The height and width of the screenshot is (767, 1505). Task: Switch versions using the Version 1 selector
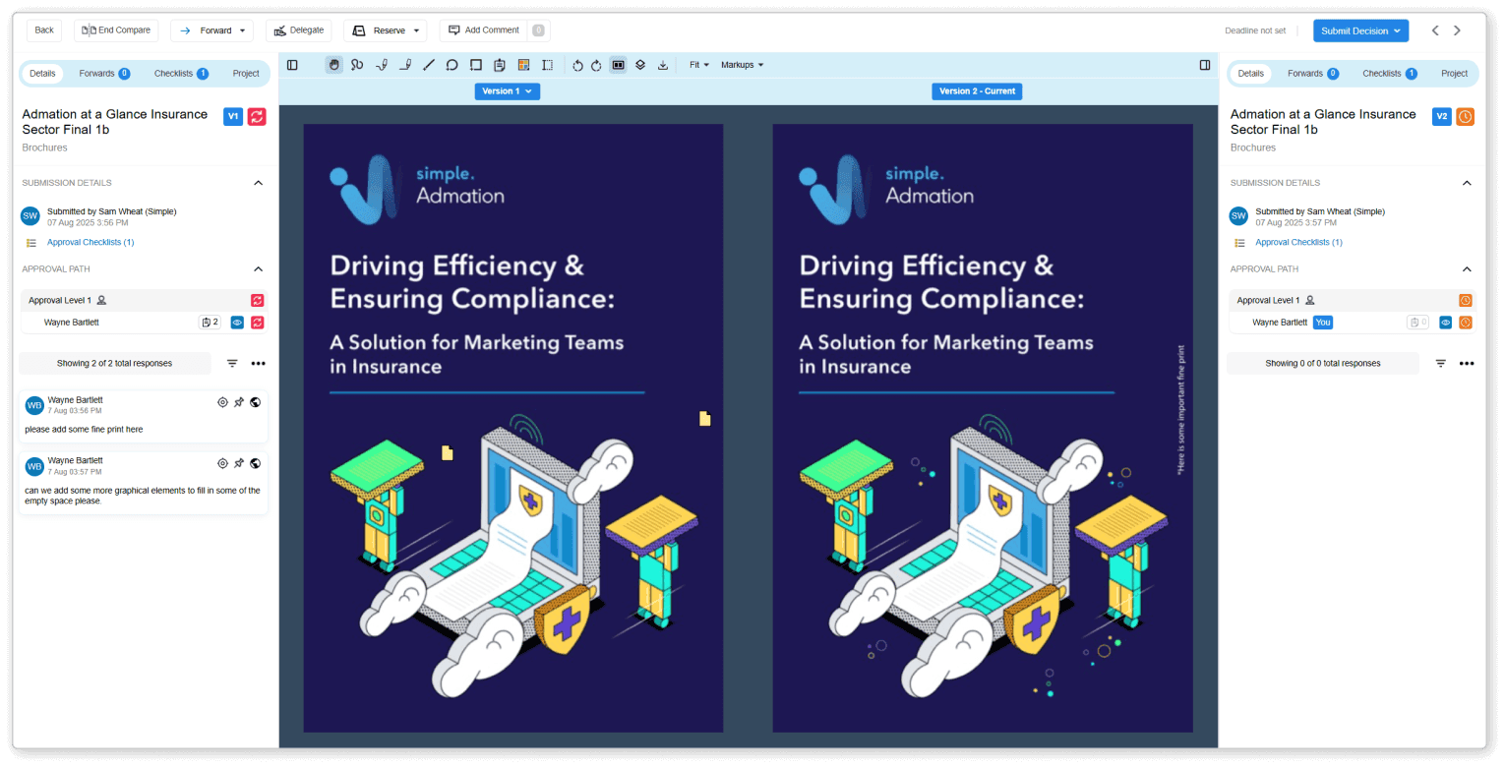[507, 90]
